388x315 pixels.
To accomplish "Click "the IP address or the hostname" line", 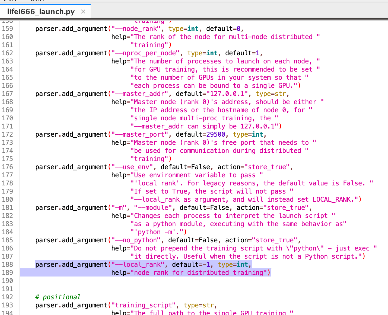I will [x=221, y=110].
